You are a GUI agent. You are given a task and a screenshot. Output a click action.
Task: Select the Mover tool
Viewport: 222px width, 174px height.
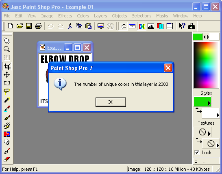coord(7,75)
